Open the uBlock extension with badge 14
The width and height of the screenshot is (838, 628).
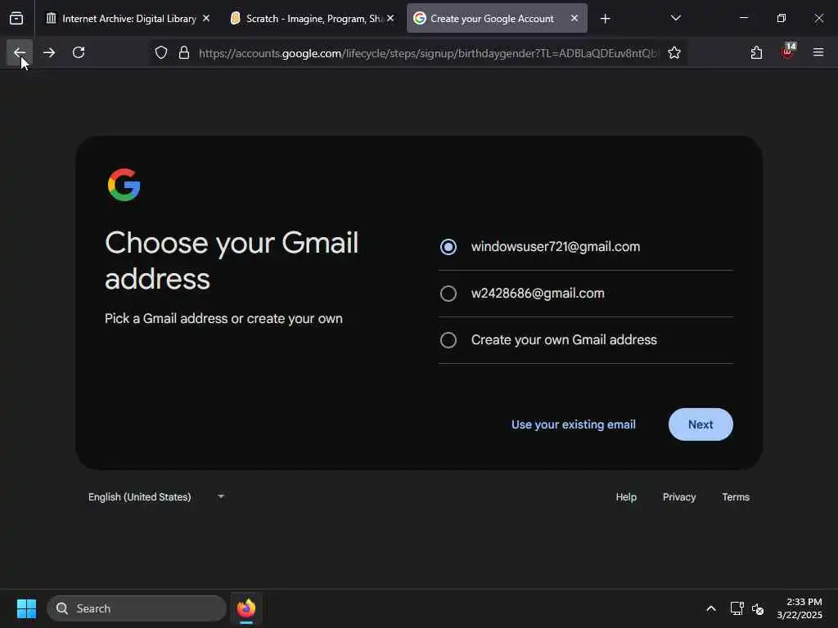(788, 52)
